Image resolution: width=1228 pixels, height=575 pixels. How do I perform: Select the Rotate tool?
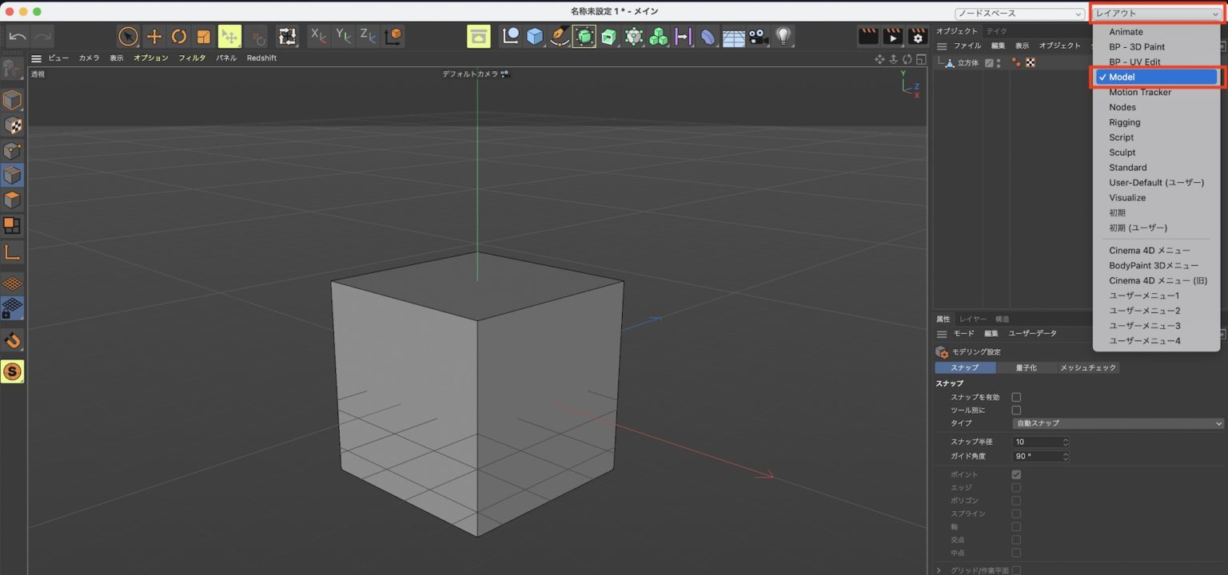click(x=179, y=36)
